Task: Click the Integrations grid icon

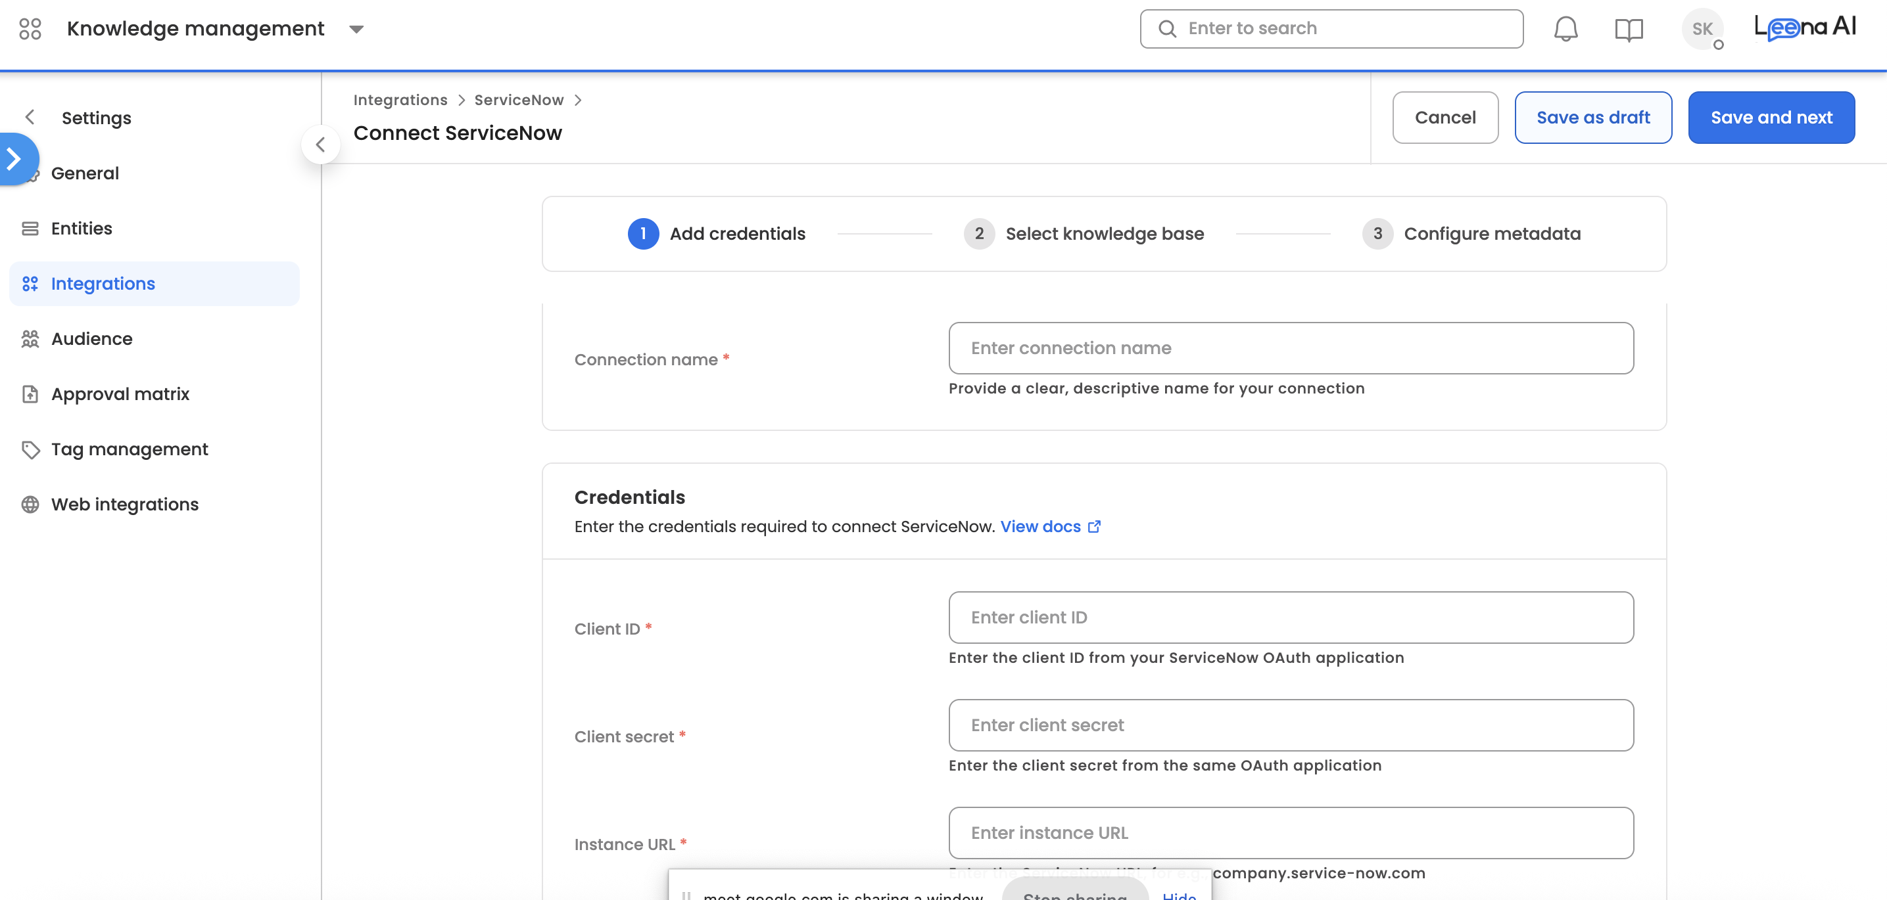Action: click(x=30, y=283)
